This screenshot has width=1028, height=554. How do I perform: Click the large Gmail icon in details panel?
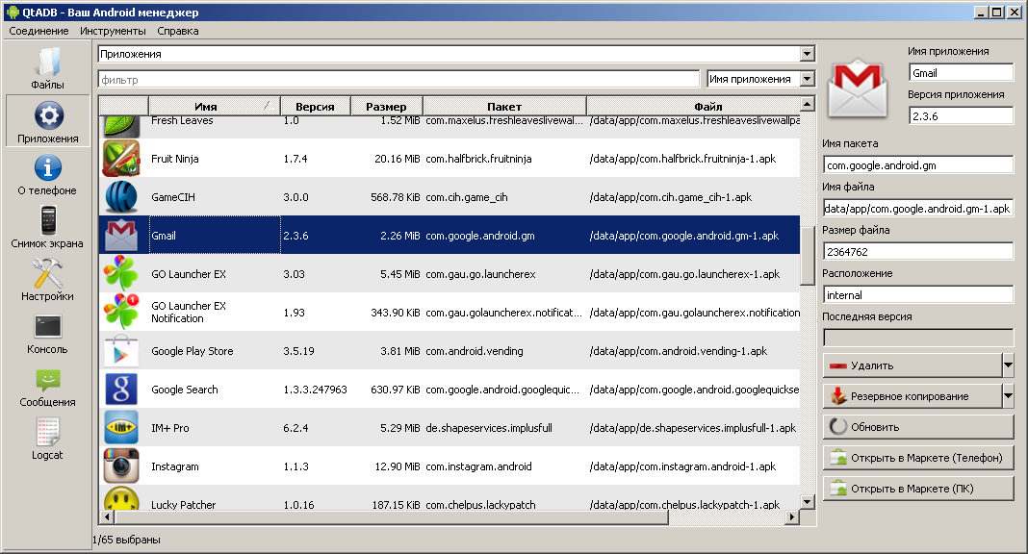858,89
